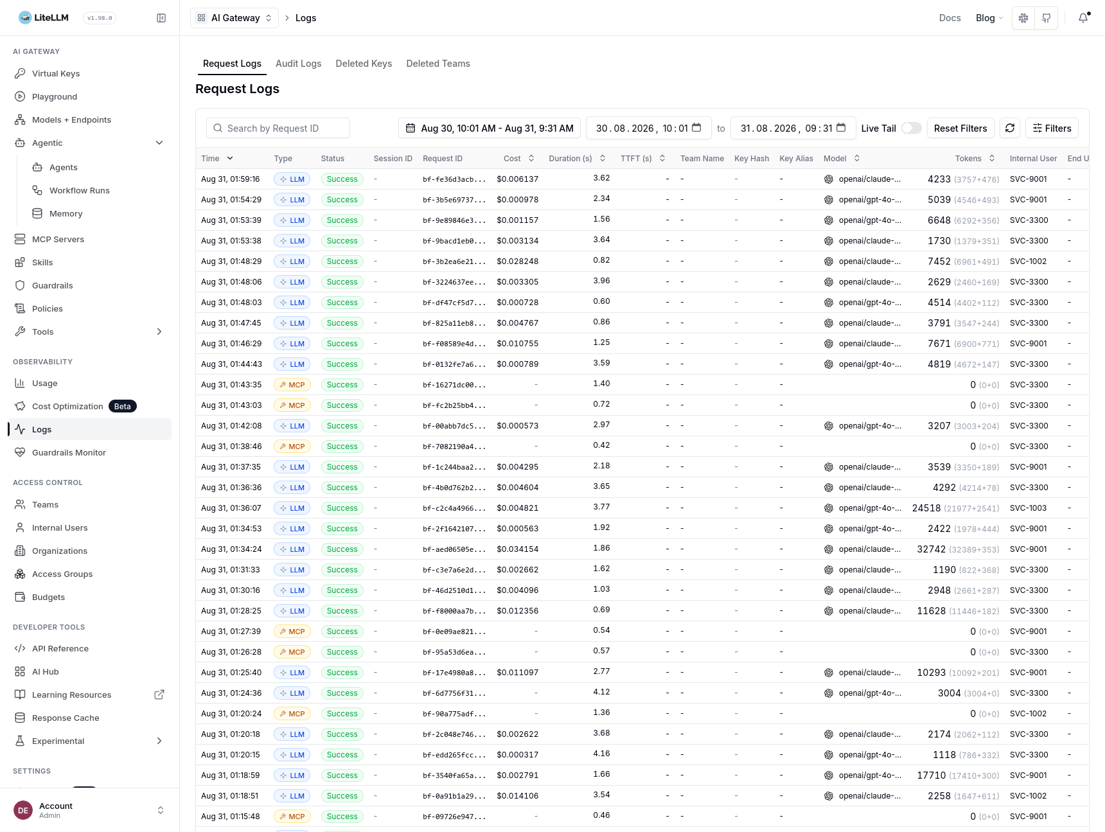1105x832 pixels.
Task: Switch to Audit Logs tab
Action: tap(298, 64)
